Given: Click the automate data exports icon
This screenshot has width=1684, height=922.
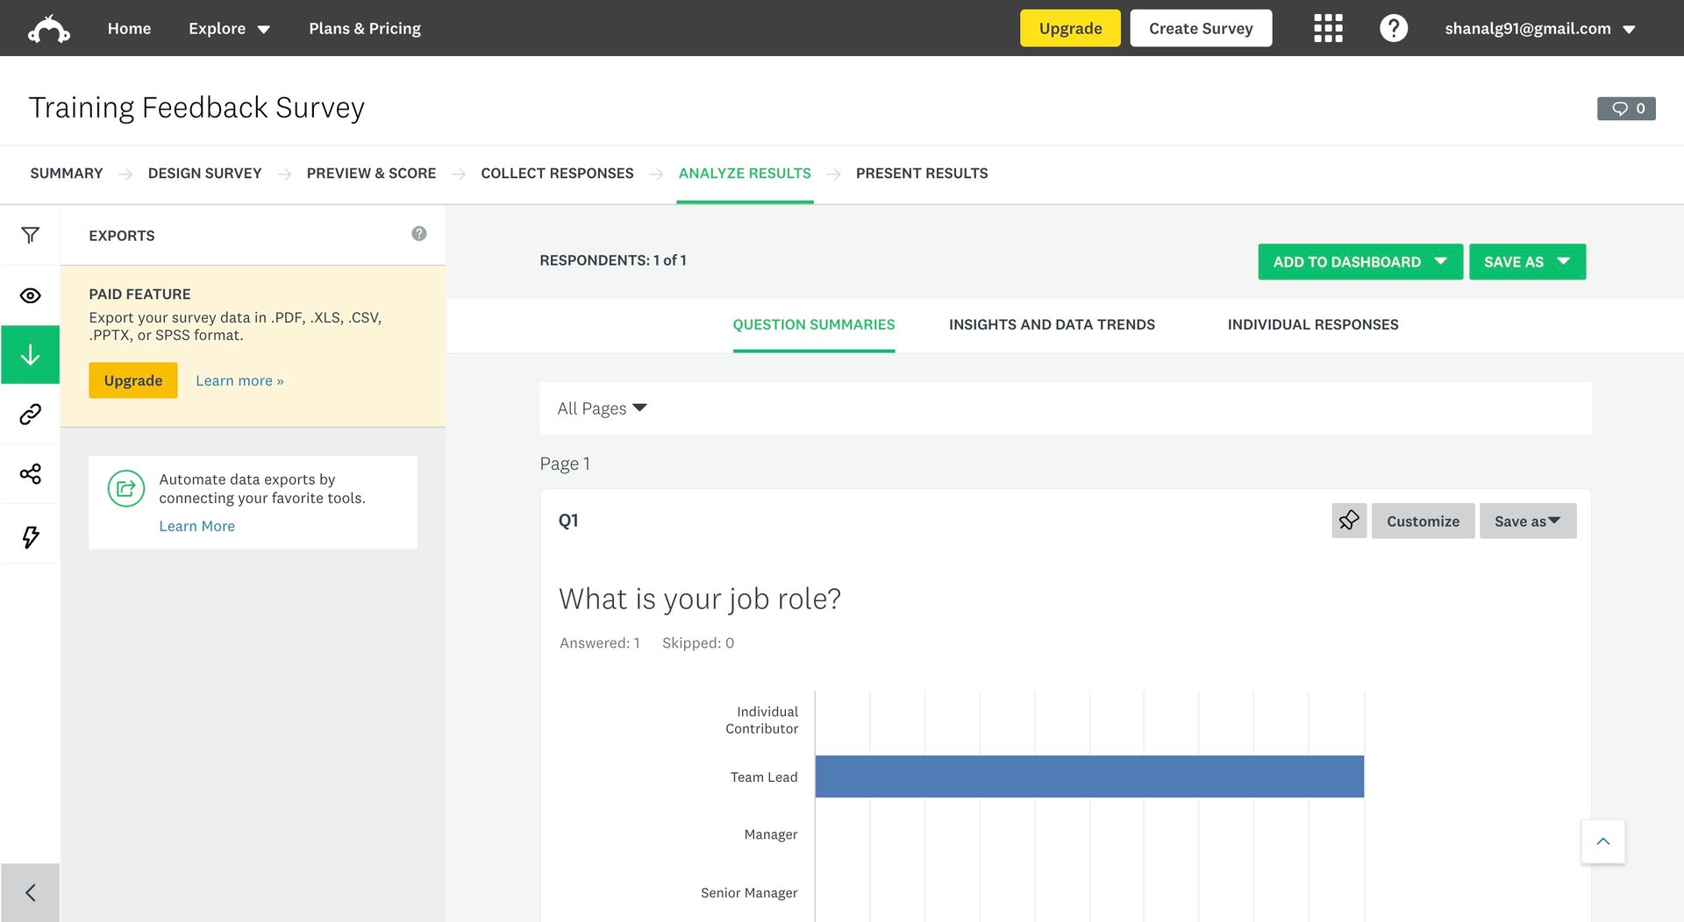Looking at the screenshot, I should [126, 488].
